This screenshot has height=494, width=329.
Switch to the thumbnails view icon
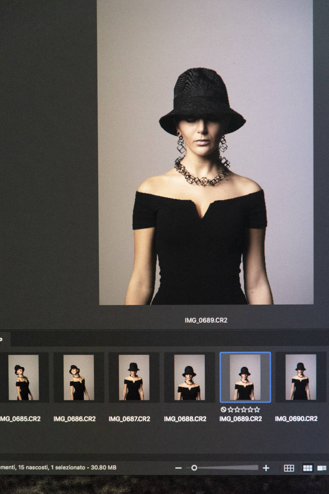point(307,468)
